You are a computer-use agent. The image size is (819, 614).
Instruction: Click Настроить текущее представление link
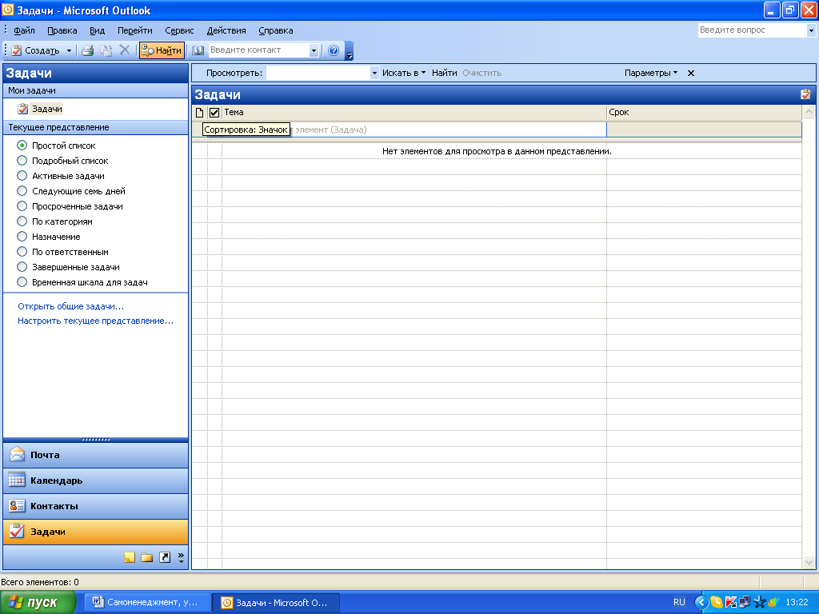coord(96,321)
